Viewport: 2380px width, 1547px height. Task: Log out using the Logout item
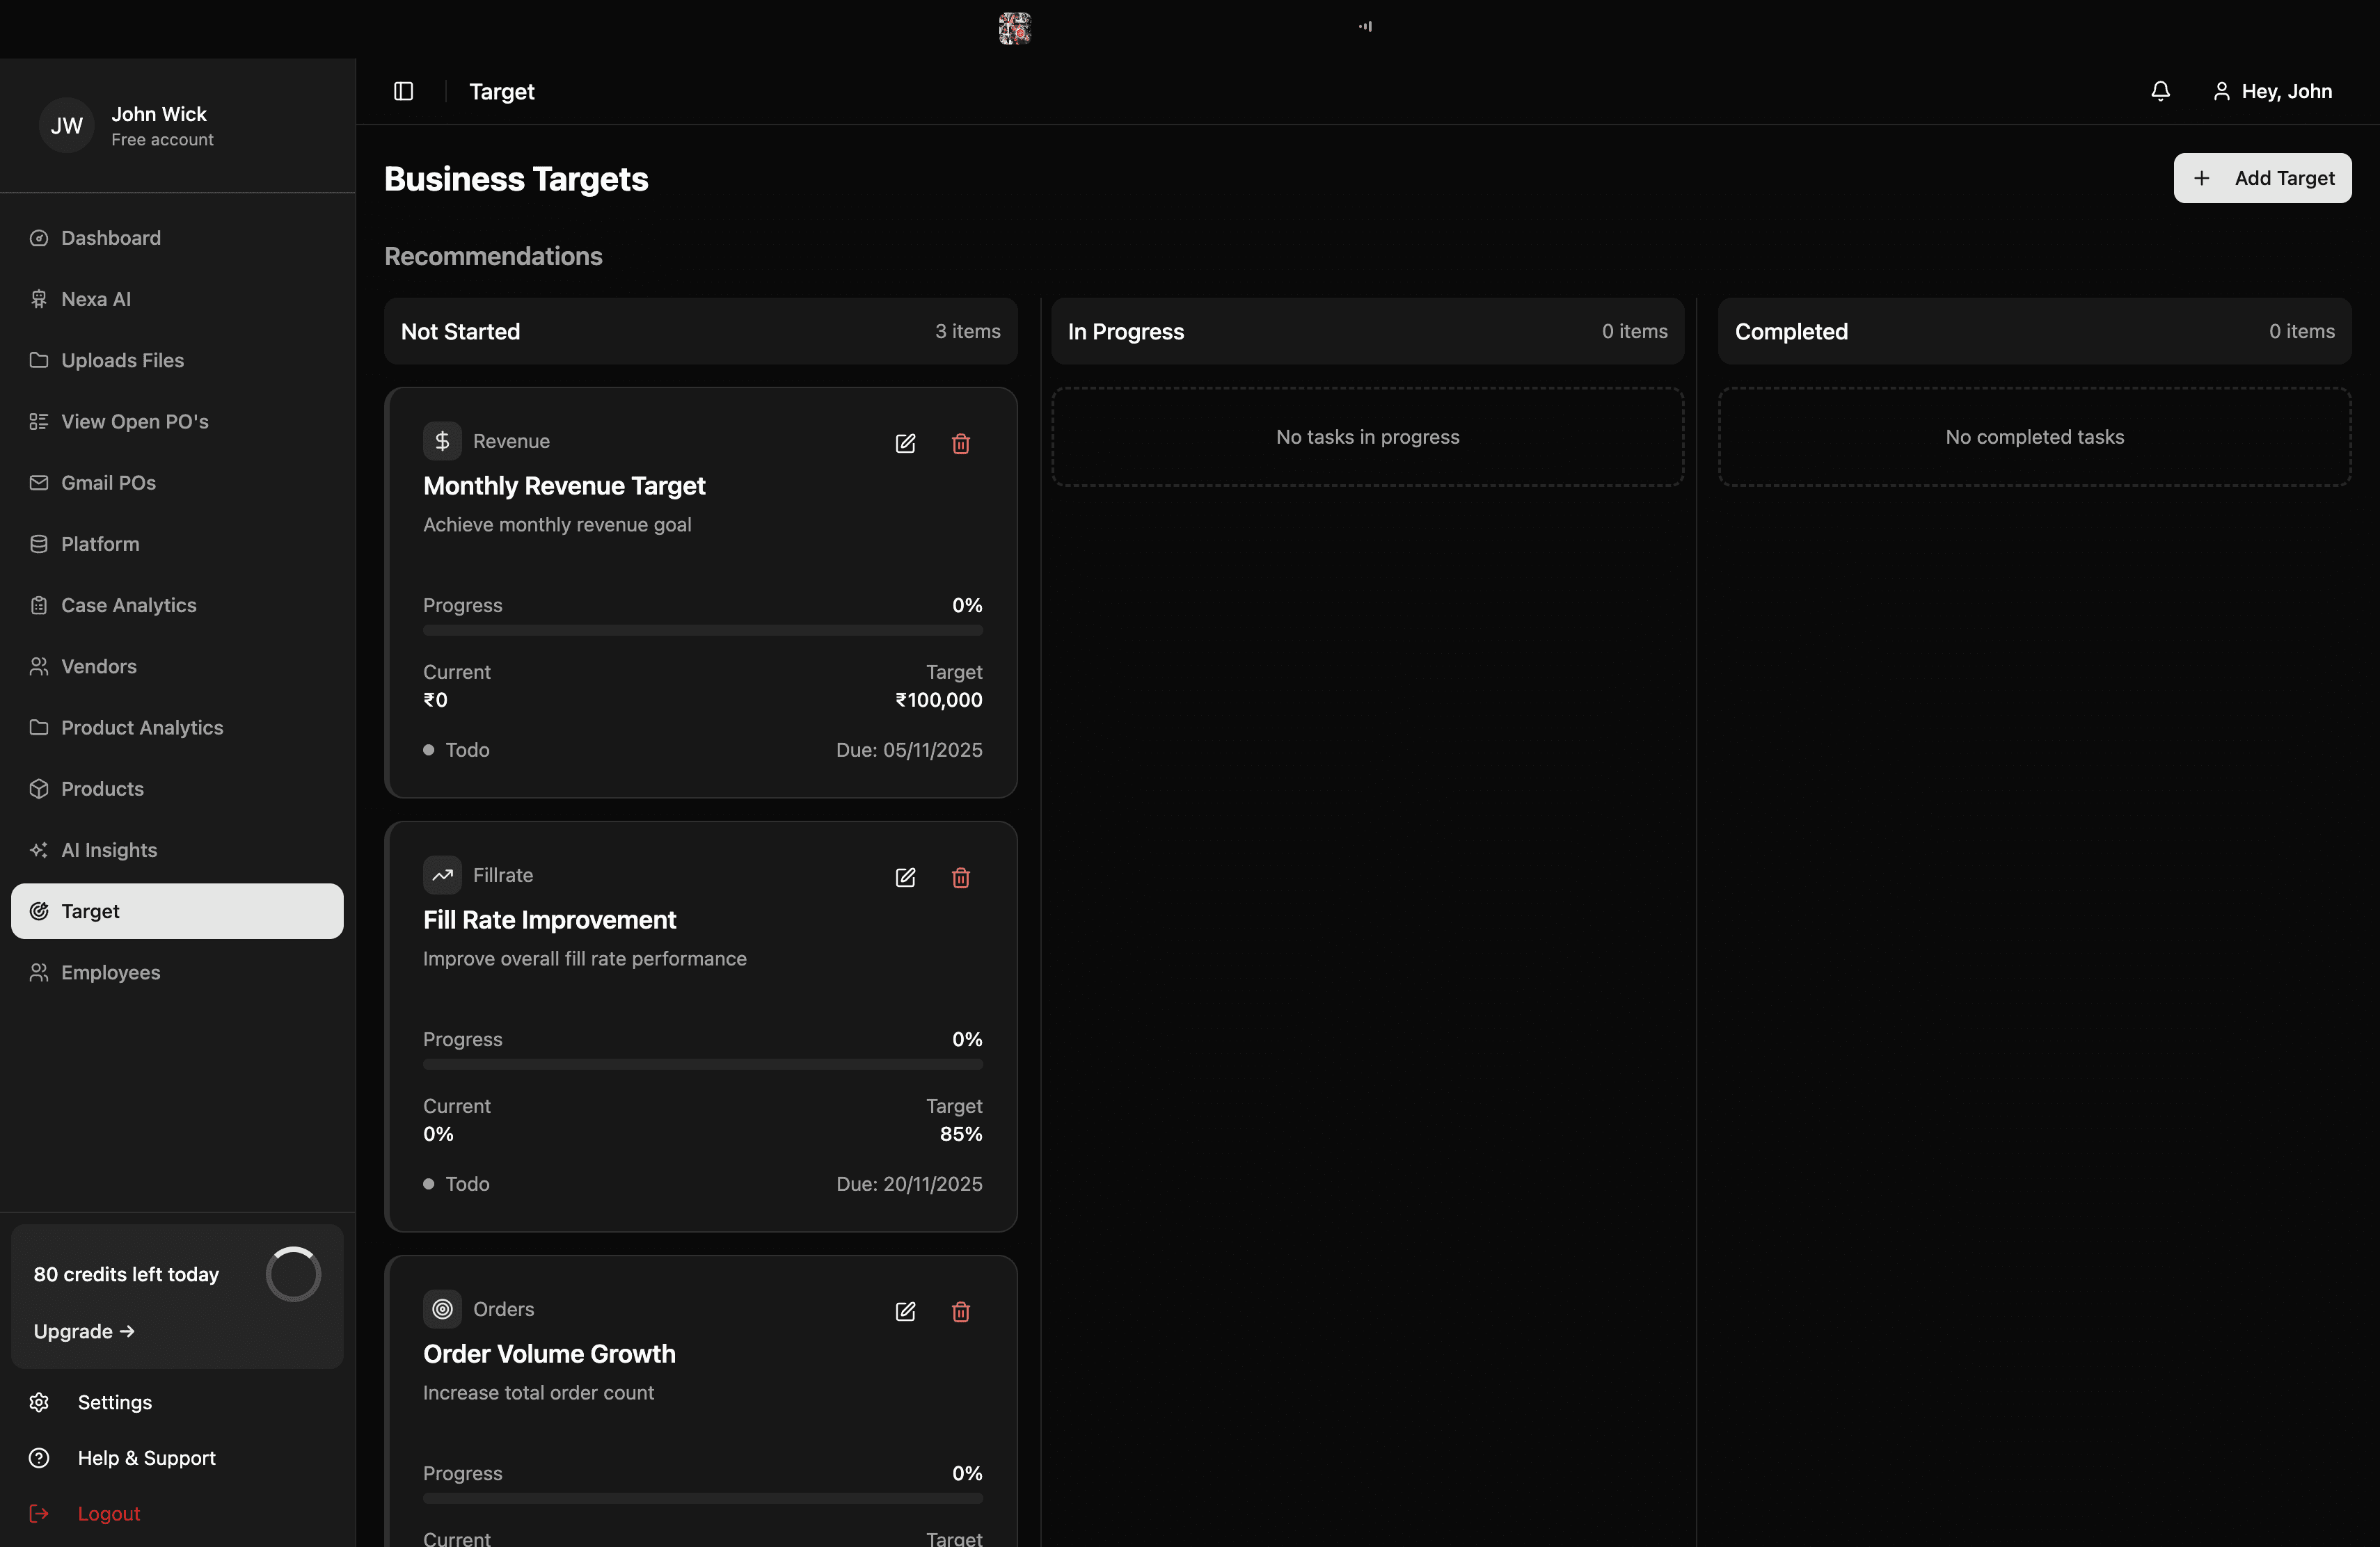(x=108, y=1513)
